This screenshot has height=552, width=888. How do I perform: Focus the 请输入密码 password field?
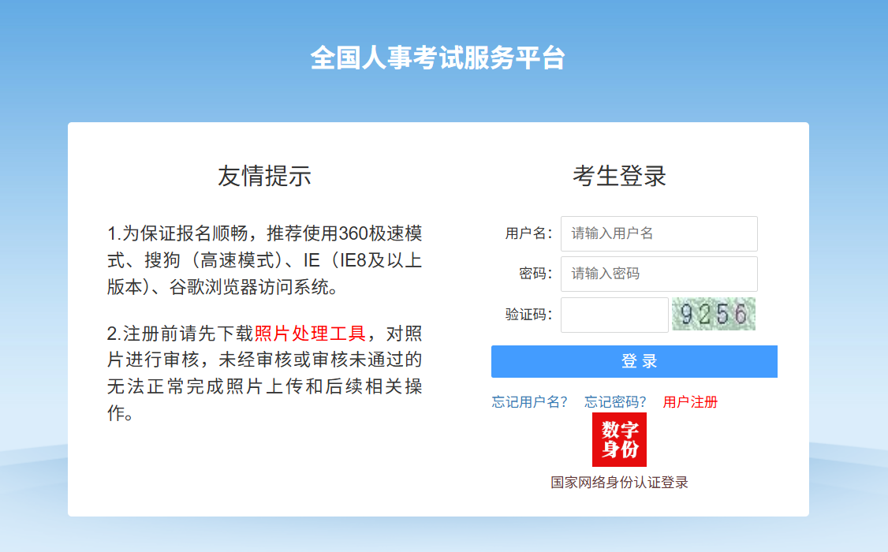659,274
